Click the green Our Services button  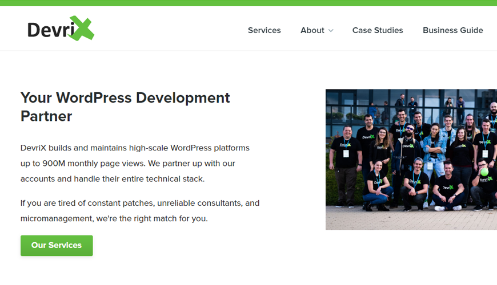click(x=57, y=246)
